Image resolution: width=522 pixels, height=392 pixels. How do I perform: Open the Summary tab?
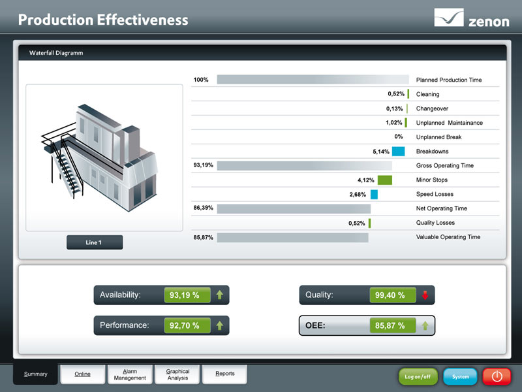click(x=35, y=374)
